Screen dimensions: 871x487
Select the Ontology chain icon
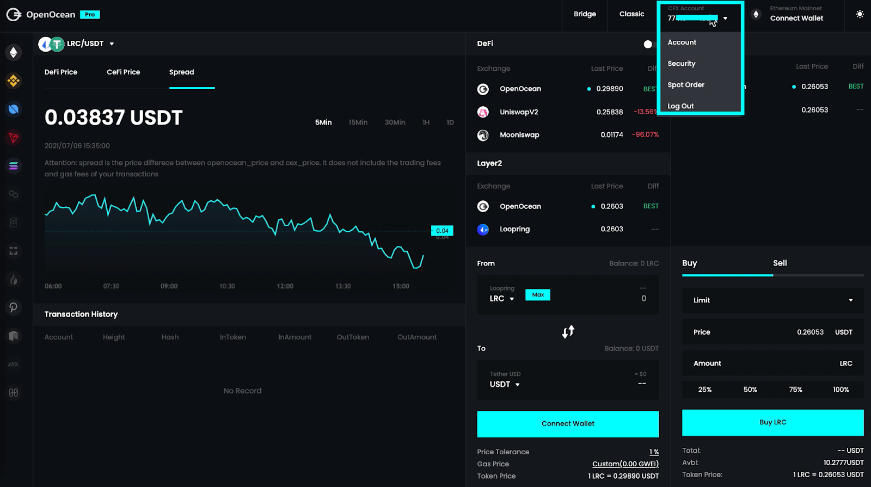(14, 109)
